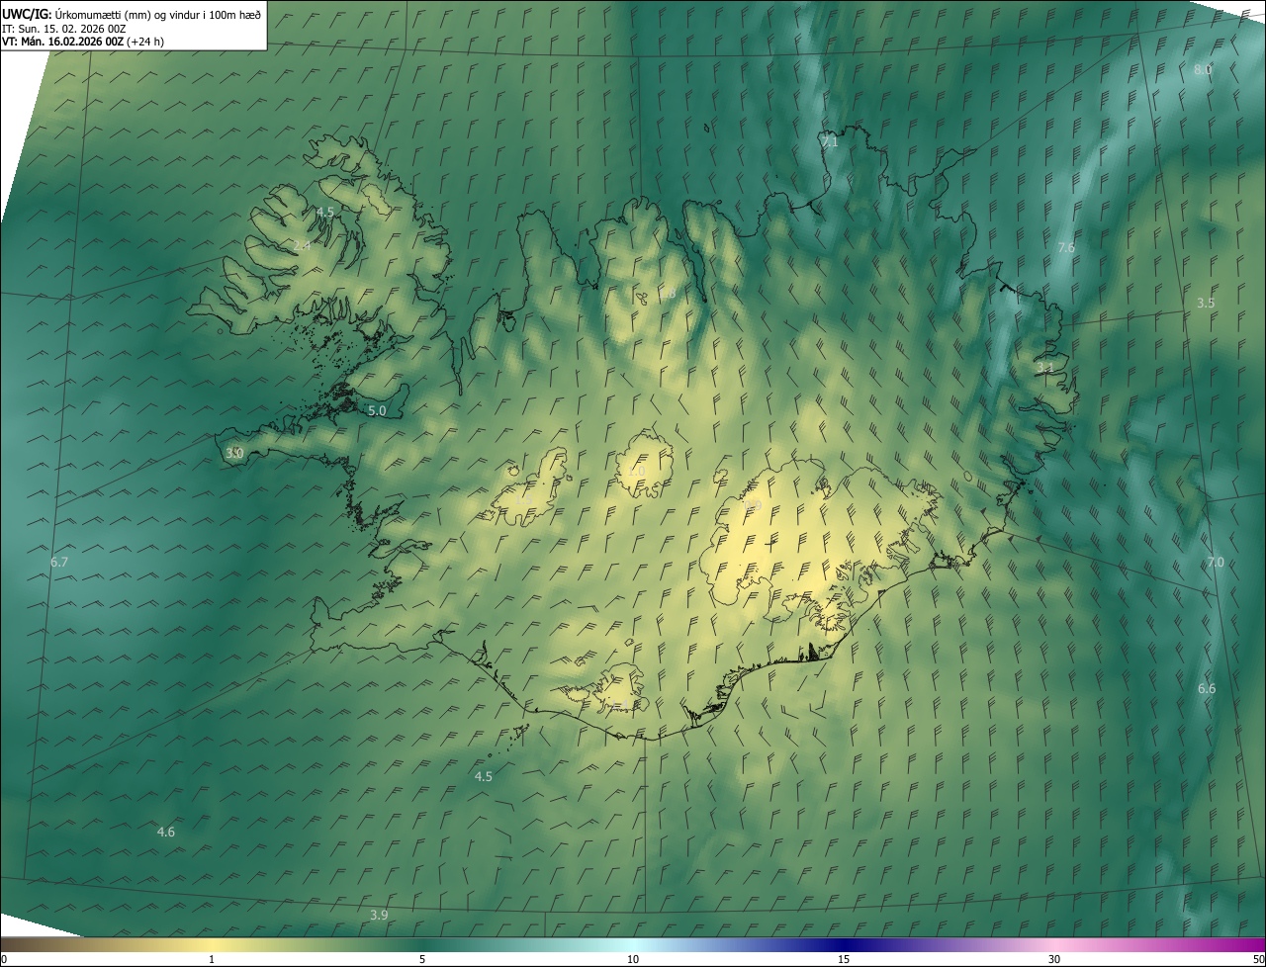
Task: Click the 50 label ending the color scale
Action: coord(1258,959)
